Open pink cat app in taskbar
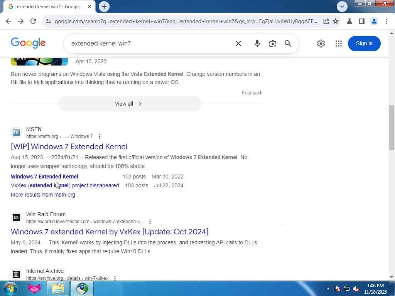This screenshot has height=296, width=395. 34,288
